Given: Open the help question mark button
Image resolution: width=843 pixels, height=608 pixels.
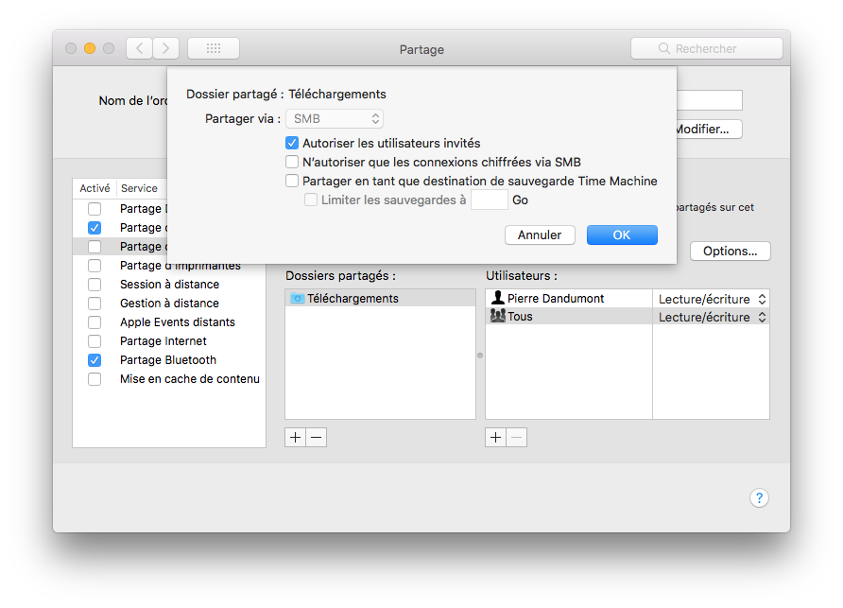Looking at the screenshot, I should (759, 497).
